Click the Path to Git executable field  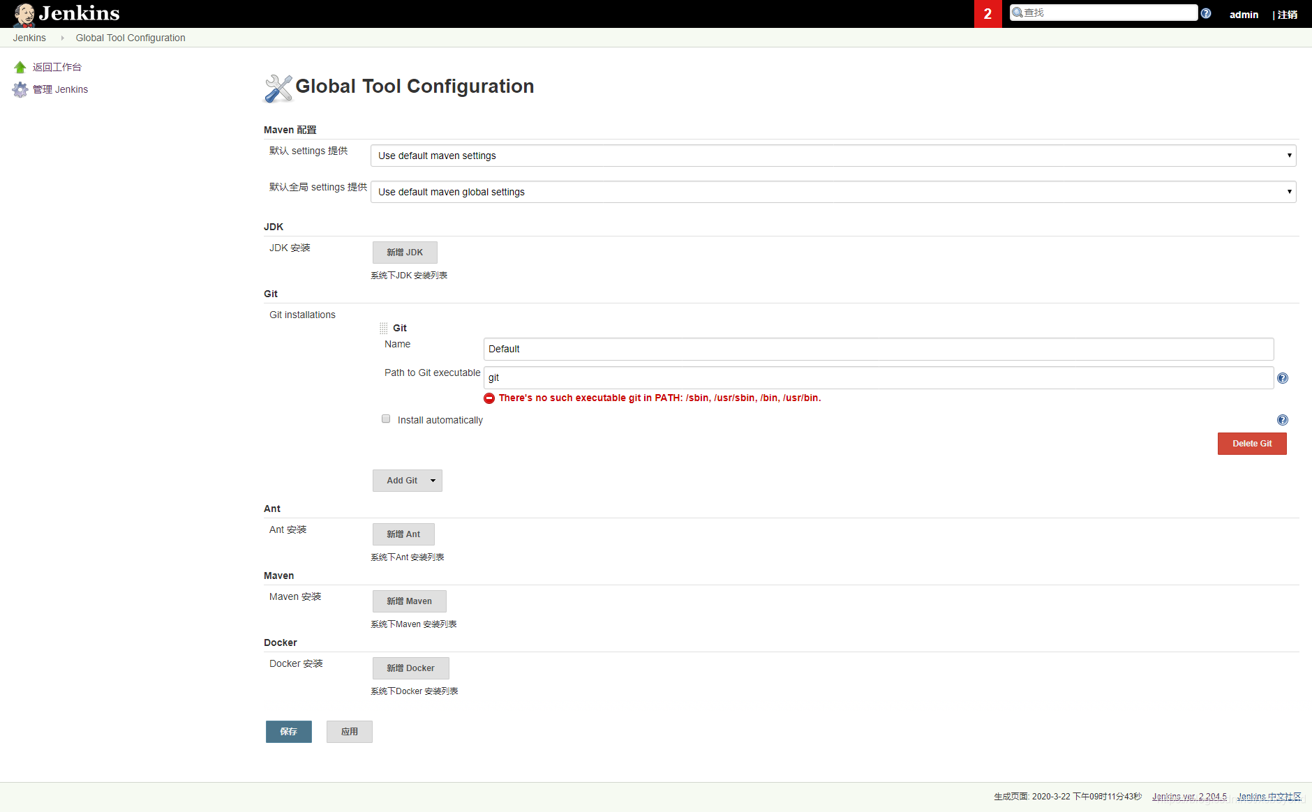(x=879, y=377)
